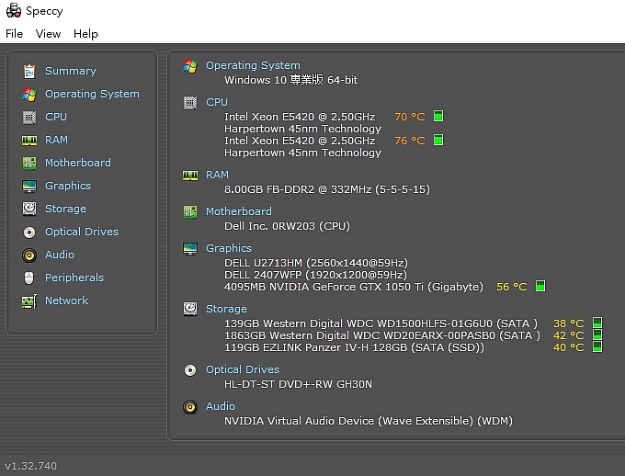Click the Peripherals mouse icon in sidebar

(29, 278)
